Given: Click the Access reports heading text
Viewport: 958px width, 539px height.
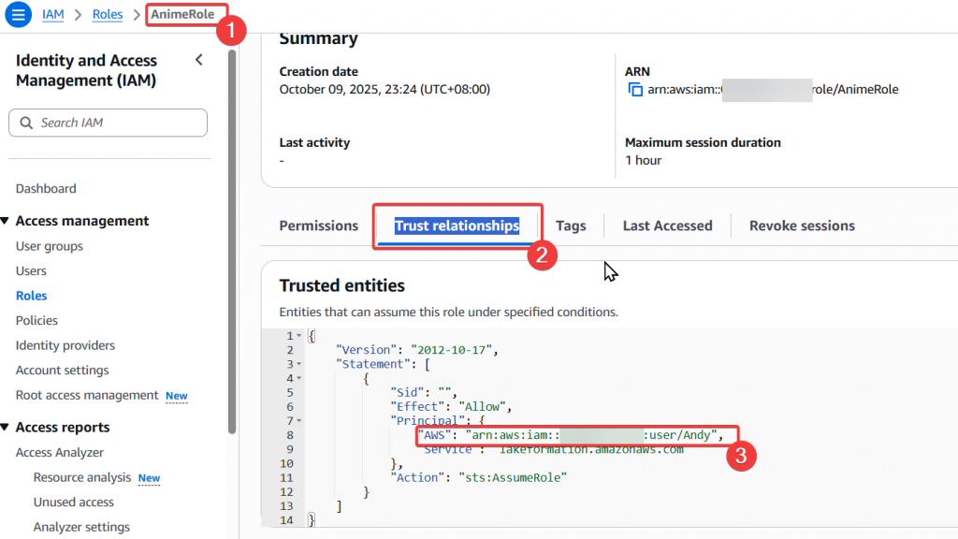Looking at the screenshot, I should pyautogui.click(x=63, y=427).
